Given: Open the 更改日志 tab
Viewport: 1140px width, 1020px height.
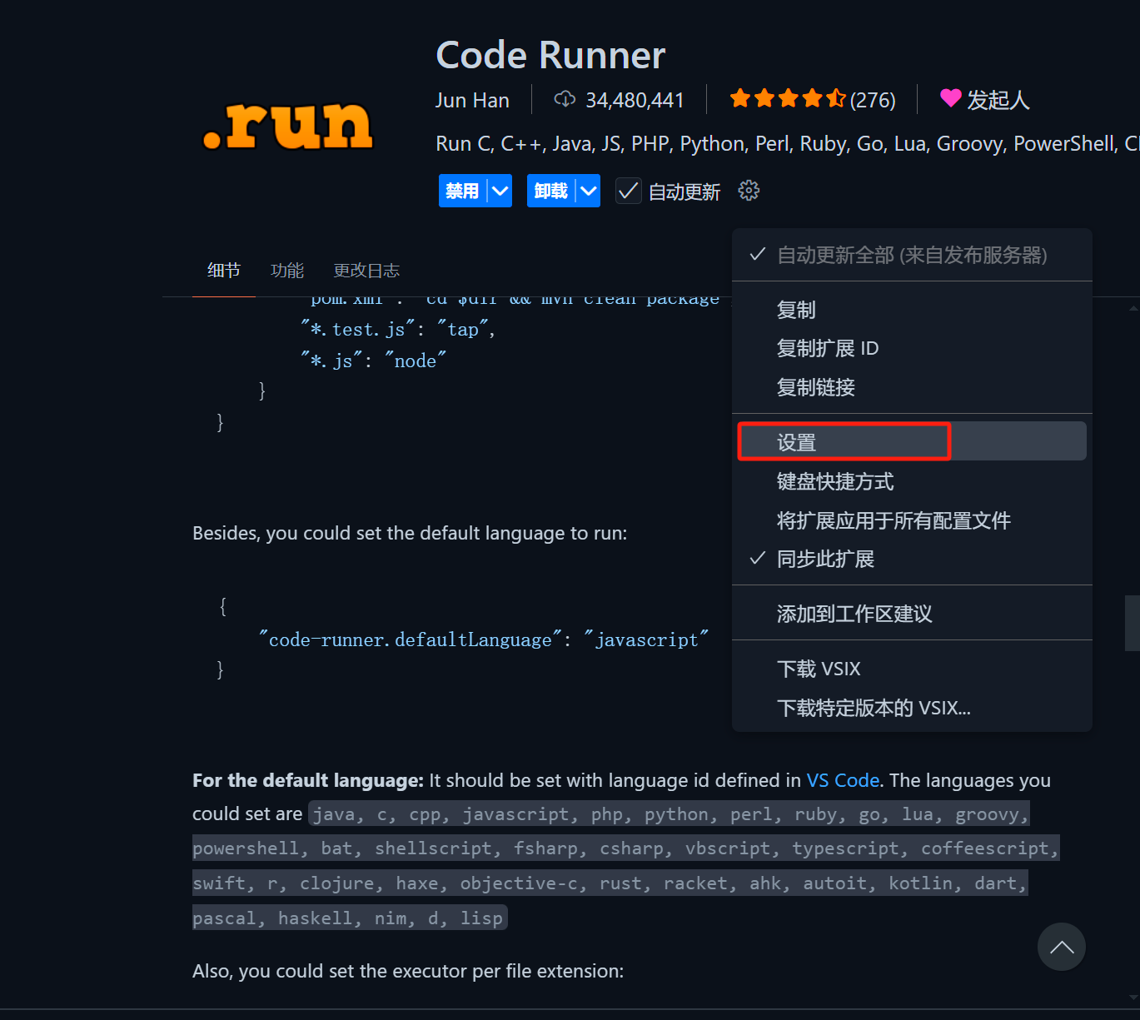Looking at the screenshot, I should 366,271.
